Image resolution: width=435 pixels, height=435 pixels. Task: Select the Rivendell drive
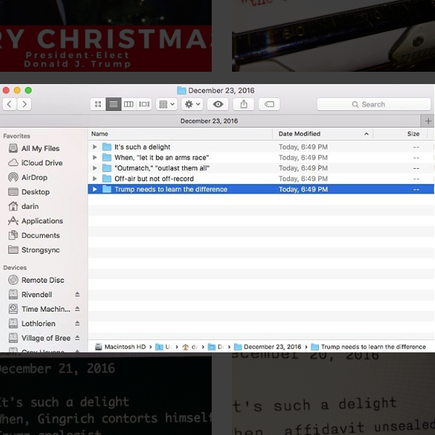[x=37, y=294]
